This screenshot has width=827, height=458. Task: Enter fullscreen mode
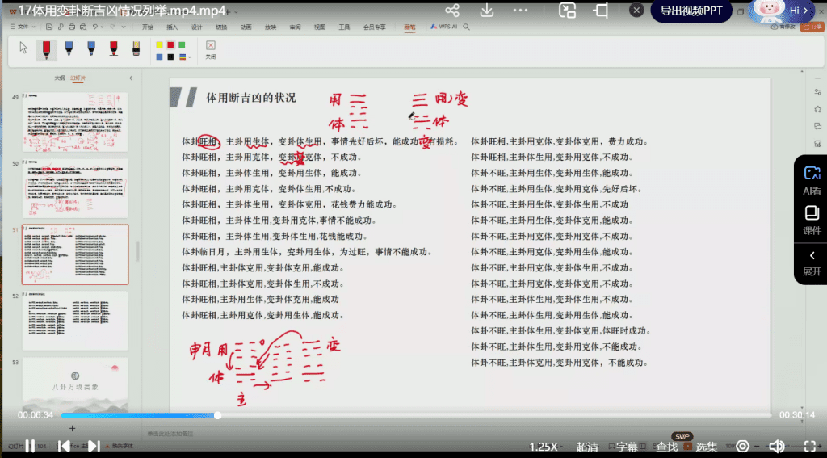pos(808,446)
